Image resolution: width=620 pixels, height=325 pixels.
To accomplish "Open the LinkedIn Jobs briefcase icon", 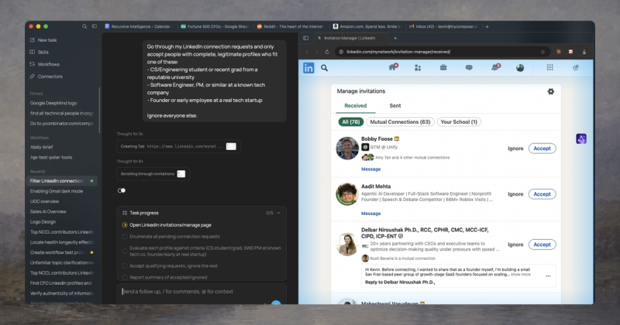I will pyautogui.click(x=443, y=67).
